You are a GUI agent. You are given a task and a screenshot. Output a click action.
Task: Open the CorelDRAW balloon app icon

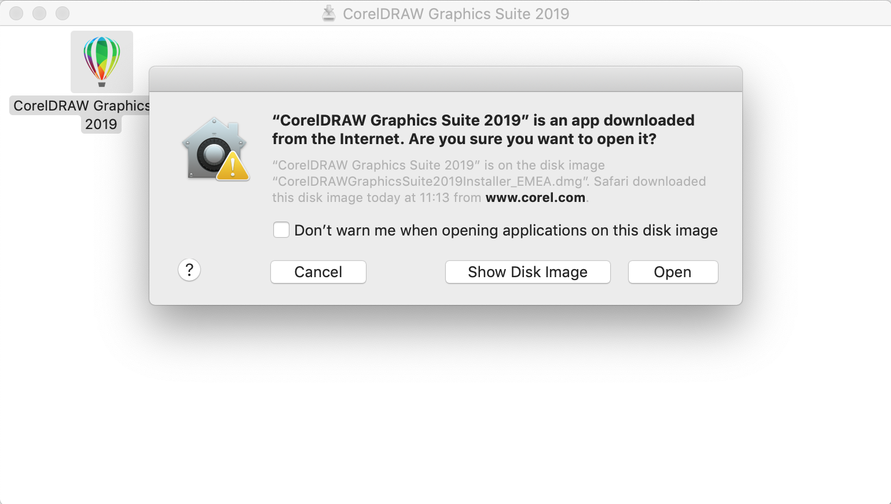point(102,61)
